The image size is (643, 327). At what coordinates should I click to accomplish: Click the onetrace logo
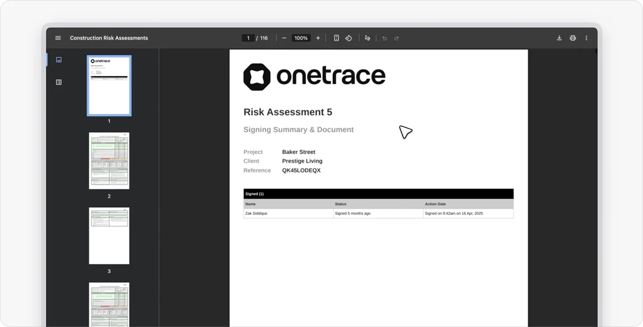tap(314, 77)
